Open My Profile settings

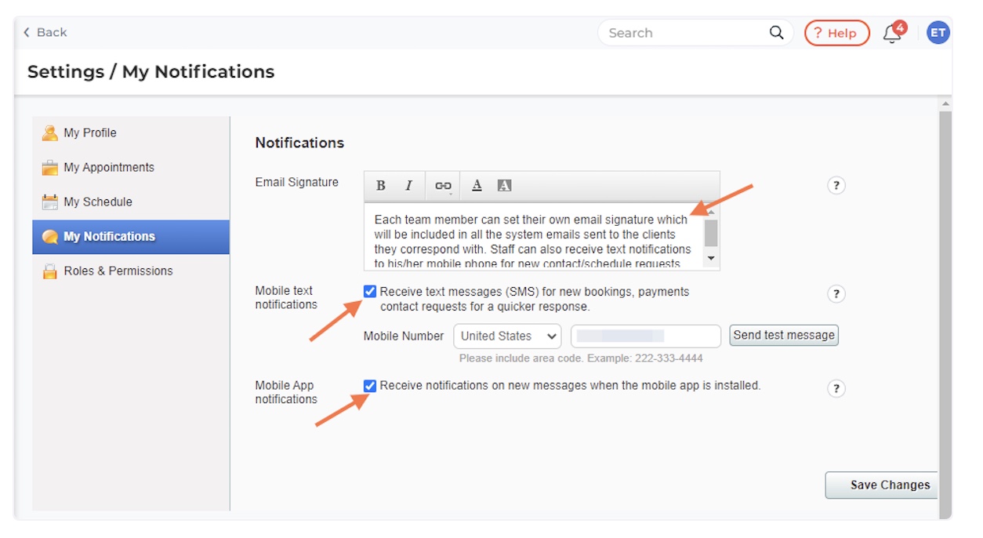pos(131,133)
